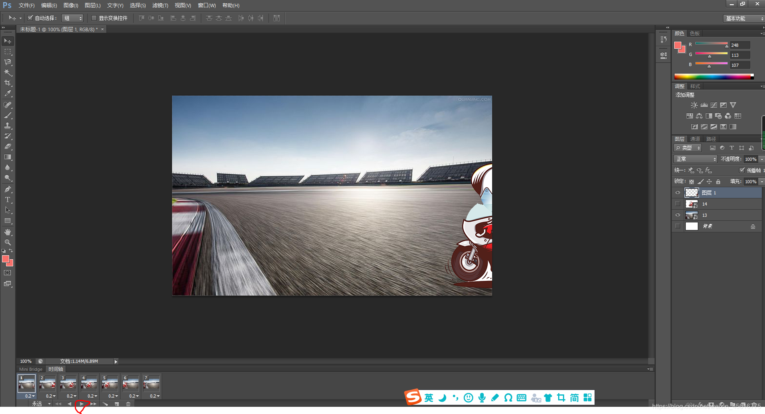Open the layer filter 类型 dropdown

pos(688,148)
